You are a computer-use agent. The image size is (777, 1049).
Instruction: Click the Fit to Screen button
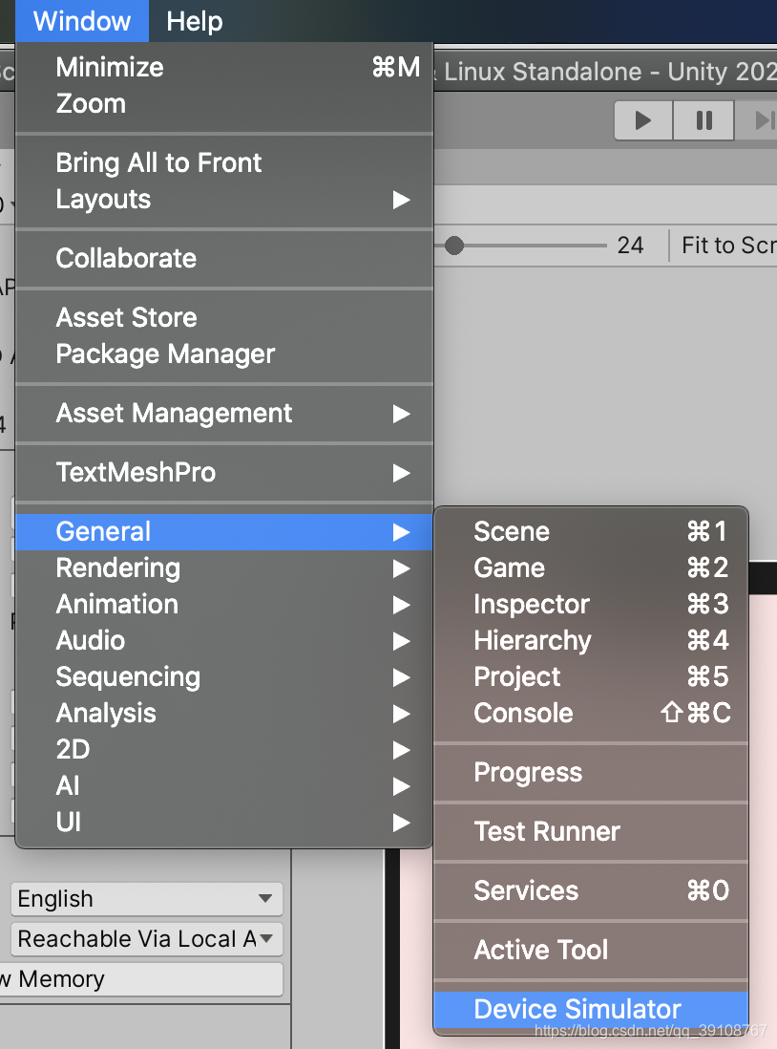pyautogui.click(x=727, y=246)
